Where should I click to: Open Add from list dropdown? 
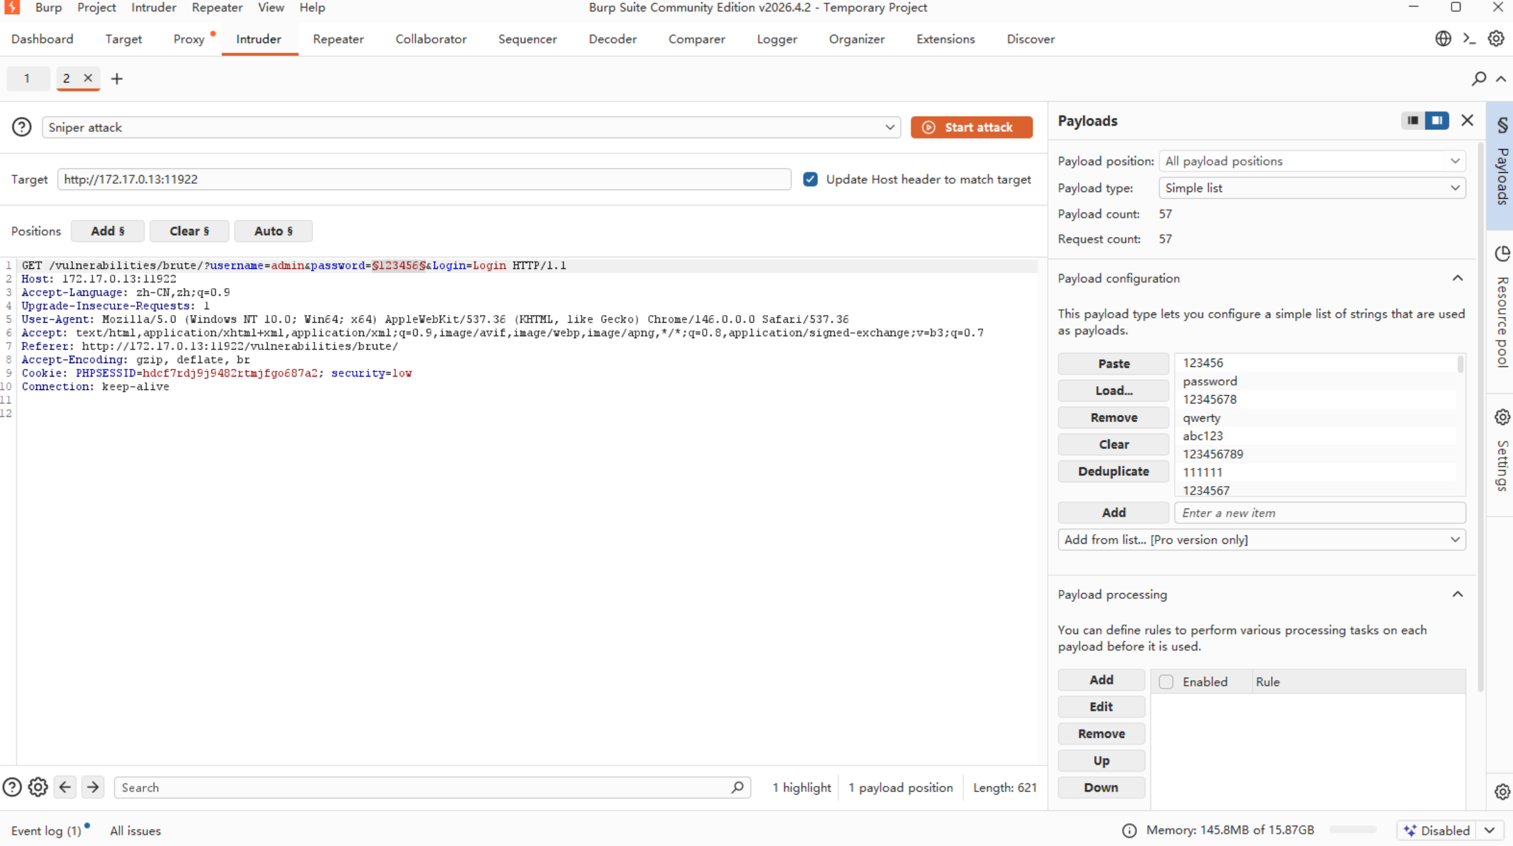(x=1261, y=539)
